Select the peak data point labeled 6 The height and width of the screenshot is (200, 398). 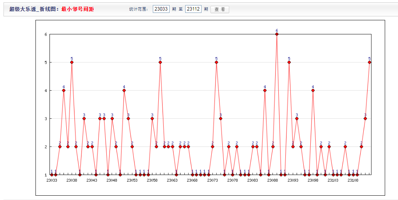tap(277, 34)
